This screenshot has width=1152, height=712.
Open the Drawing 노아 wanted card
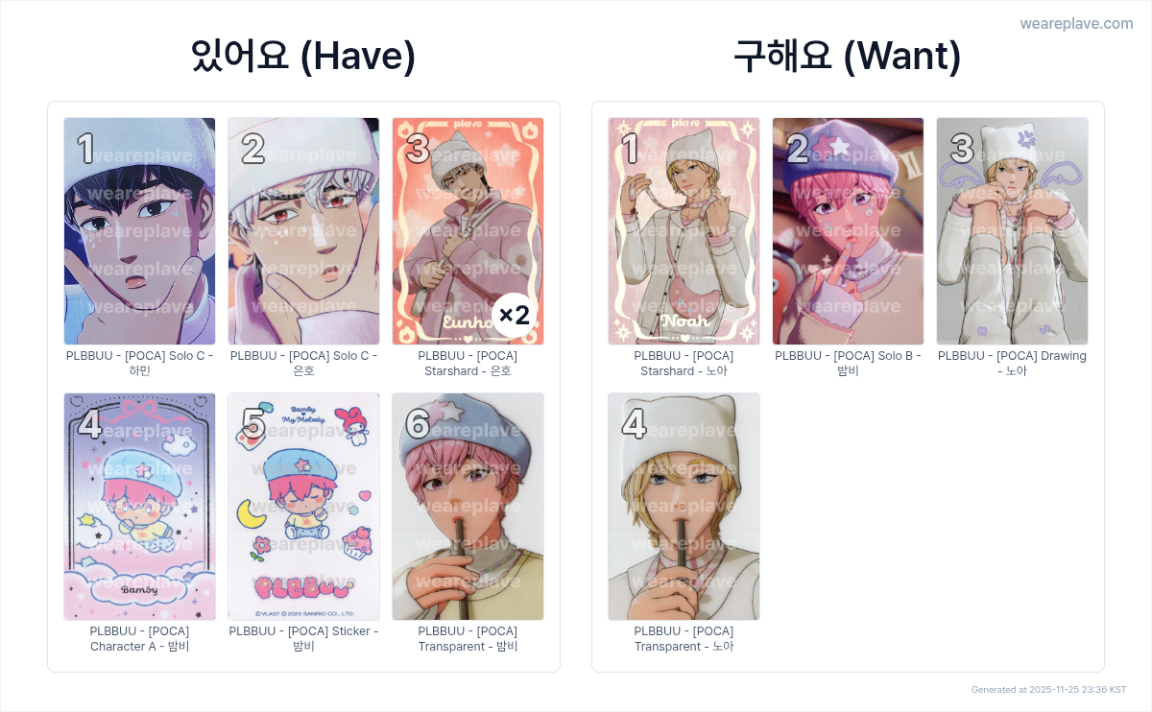point(1013,231)
